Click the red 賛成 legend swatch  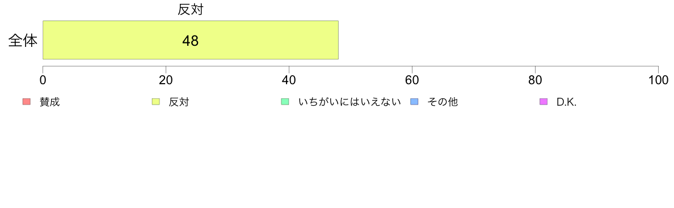[27, 102]
